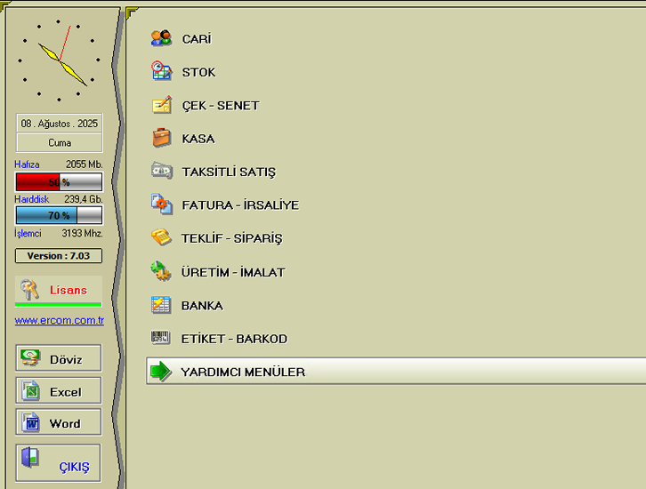This screenshot has width=646, height=489.
Task: Open the Lisans license button
Action: (x=59, y=290)
